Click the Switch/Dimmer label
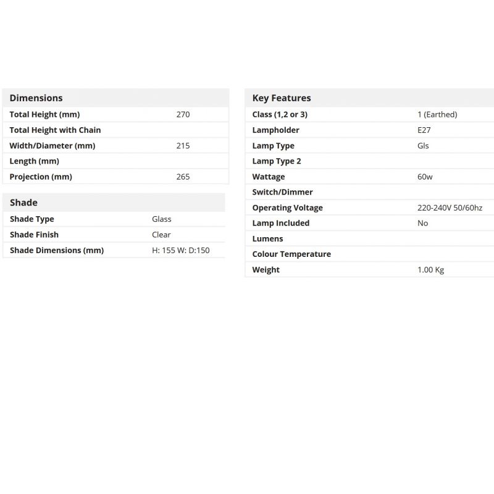494x494 pixels. pos(282,192)
